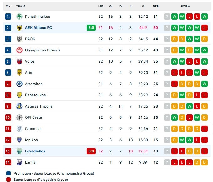
Task: Click the Lamia team crest icon
Action: (x=19, y=162)
